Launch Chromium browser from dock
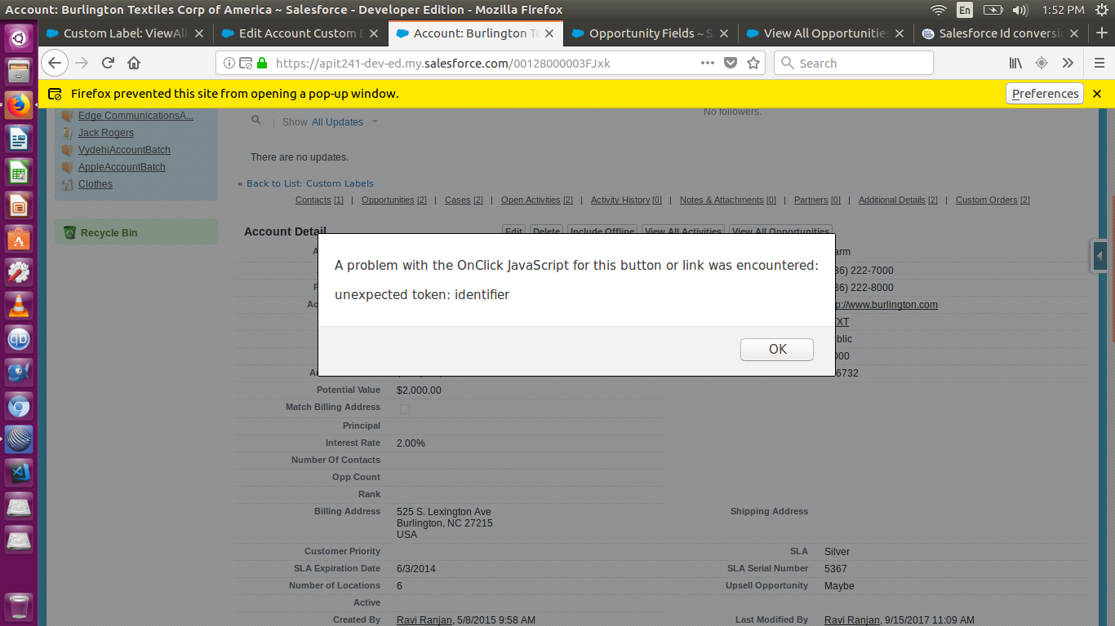Viewport: 1115px width, 626px height. pos(19,406)
